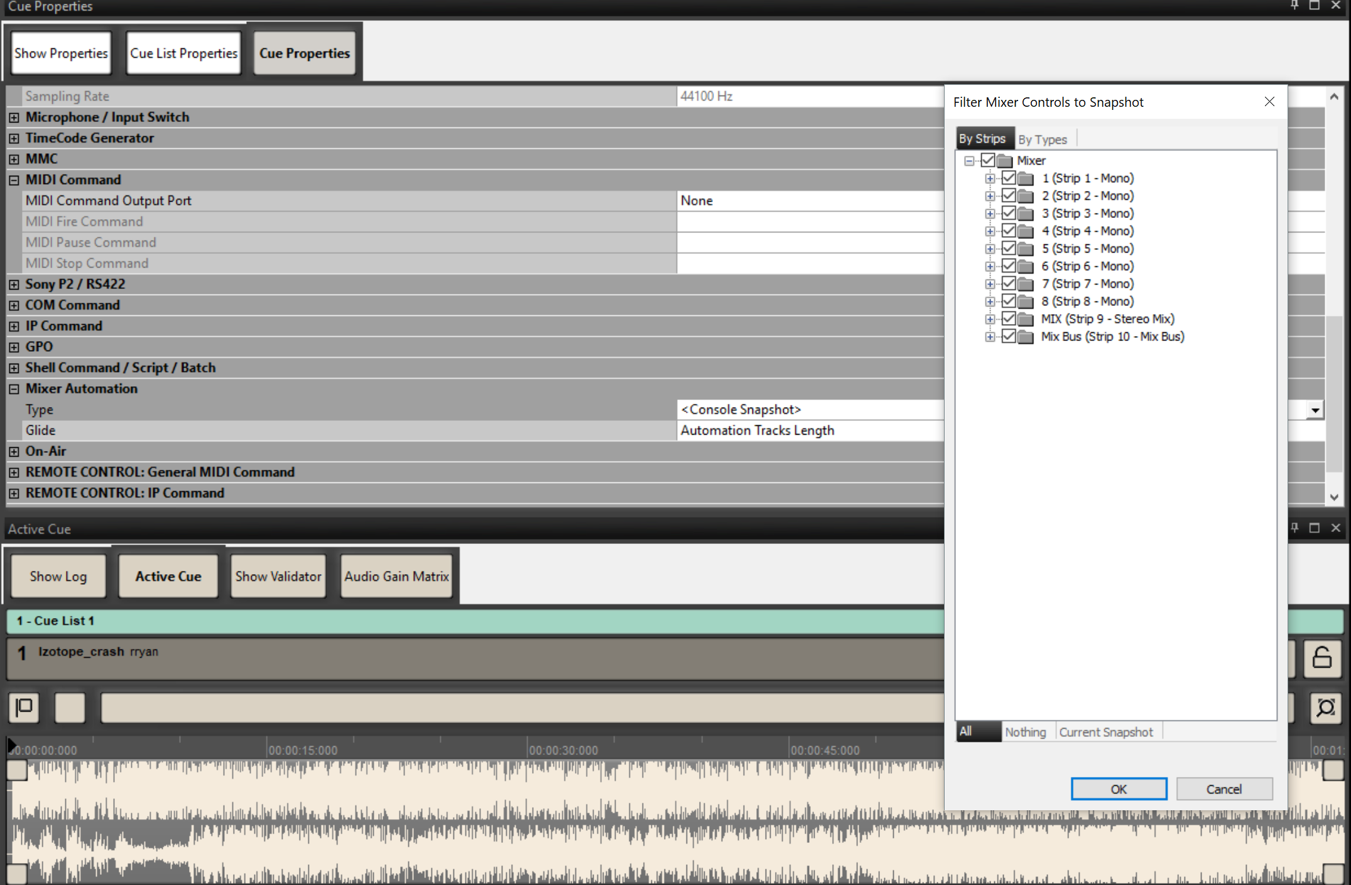Click the properties vertical scrollbar thumb
This screenshot has width=1351, height=885.
(1334, 393)
